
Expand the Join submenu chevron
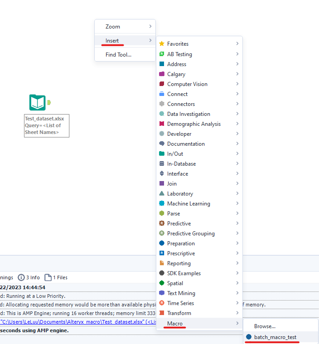[237, 183]
